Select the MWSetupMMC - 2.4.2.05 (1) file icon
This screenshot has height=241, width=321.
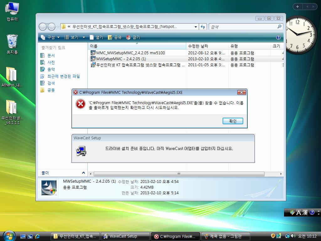(93, 59)
